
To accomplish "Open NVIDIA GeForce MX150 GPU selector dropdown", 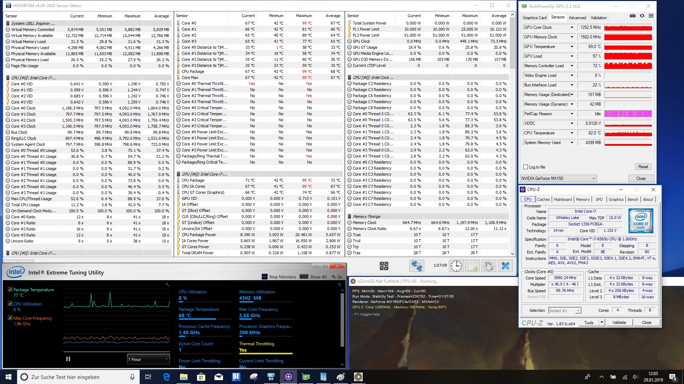I will (x=558, y=178).
